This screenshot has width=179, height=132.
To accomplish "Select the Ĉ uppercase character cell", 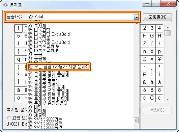I will 152,98.
